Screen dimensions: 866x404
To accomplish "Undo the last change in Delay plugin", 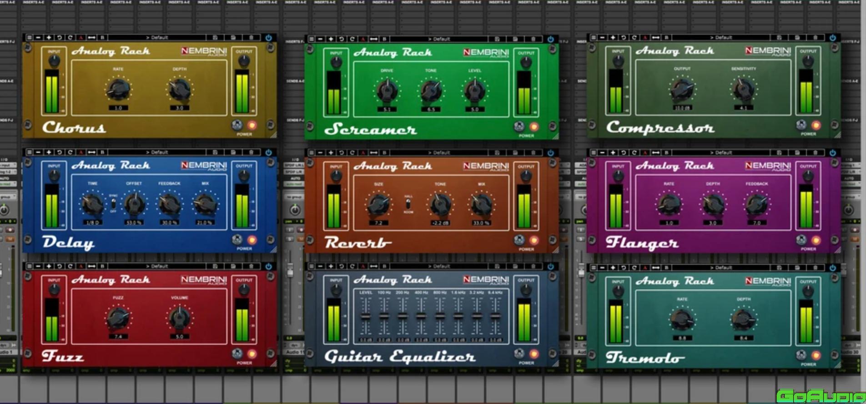I will [x=60, y=152].
